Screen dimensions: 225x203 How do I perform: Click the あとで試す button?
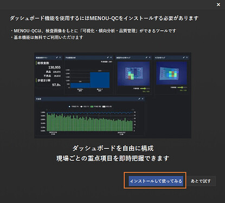click(x=201, y=181)
